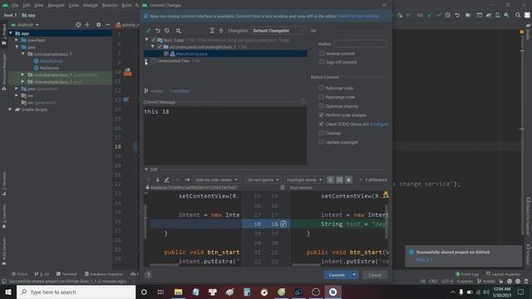Open Windows notification center icon
Viewport: 532px width, 299px height.
(521, 292)
